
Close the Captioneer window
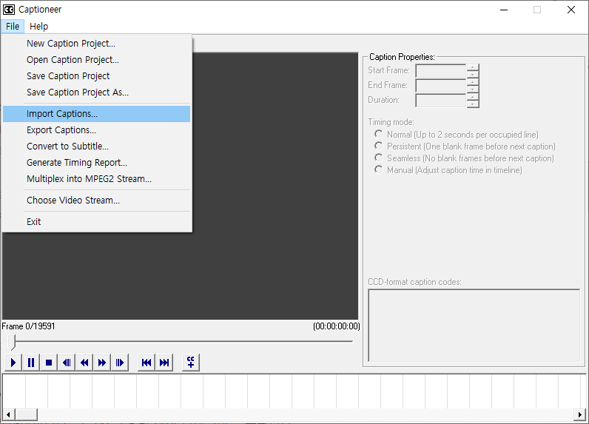571,10
